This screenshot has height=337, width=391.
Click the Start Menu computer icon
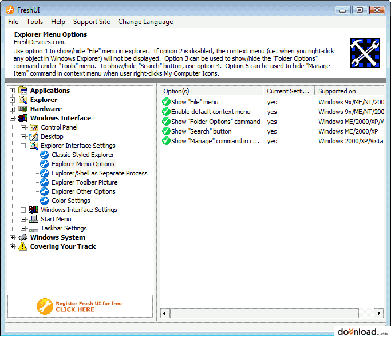point(34,219)
